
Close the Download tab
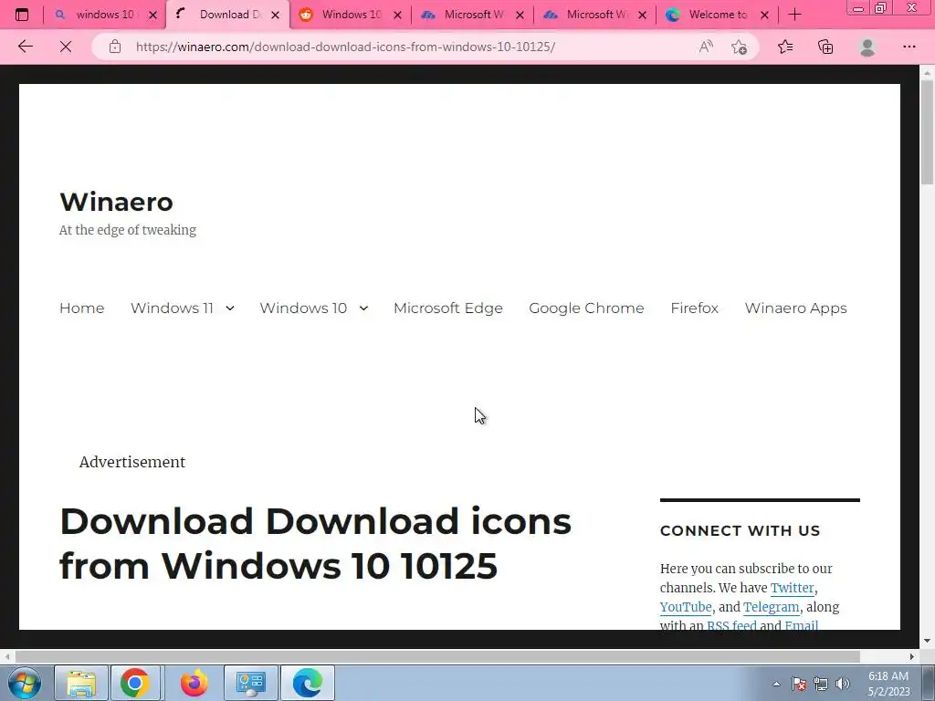tap(276, 15)
